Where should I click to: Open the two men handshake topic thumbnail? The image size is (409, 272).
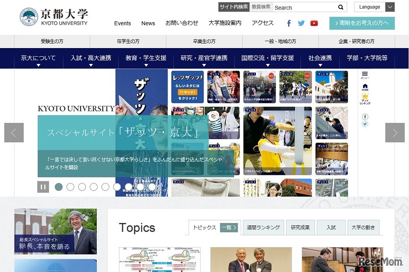pos(251,259)
